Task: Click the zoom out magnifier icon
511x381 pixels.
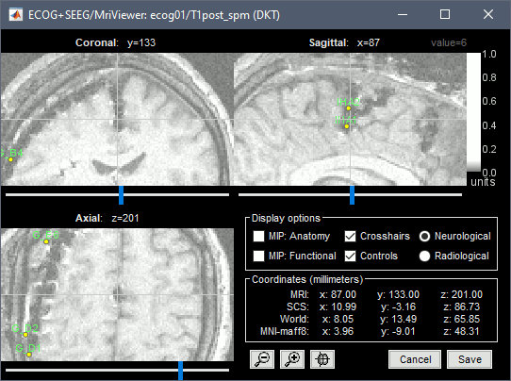Action: click(262, 359)
